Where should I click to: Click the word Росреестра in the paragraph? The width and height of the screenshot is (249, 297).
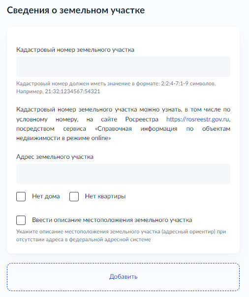point(142,119)
